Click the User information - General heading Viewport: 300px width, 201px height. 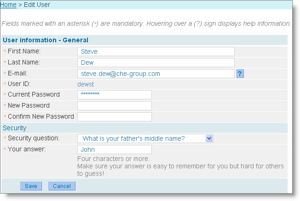(x=46, y=40)
